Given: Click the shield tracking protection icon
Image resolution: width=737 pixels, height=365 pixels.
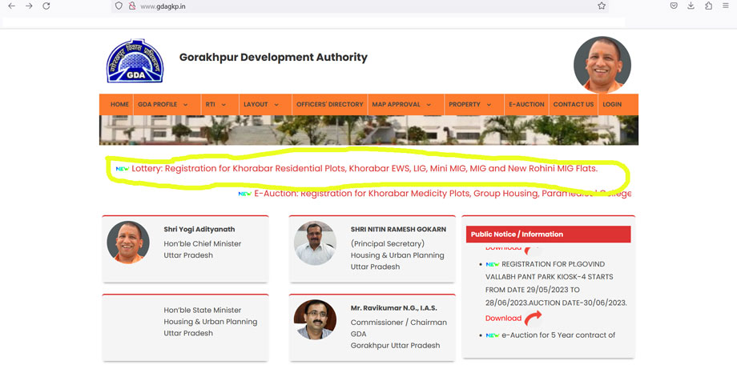Looking at the screenshot, I should pyautogui.click(x=119, y=6).
